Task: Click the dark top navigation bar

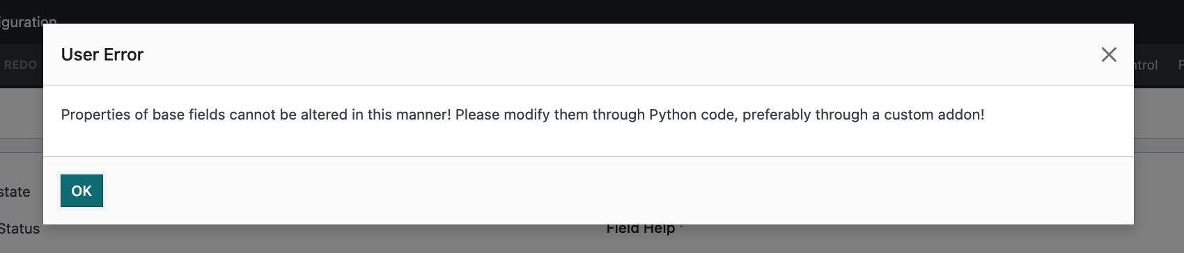Action: pos(592,11)
